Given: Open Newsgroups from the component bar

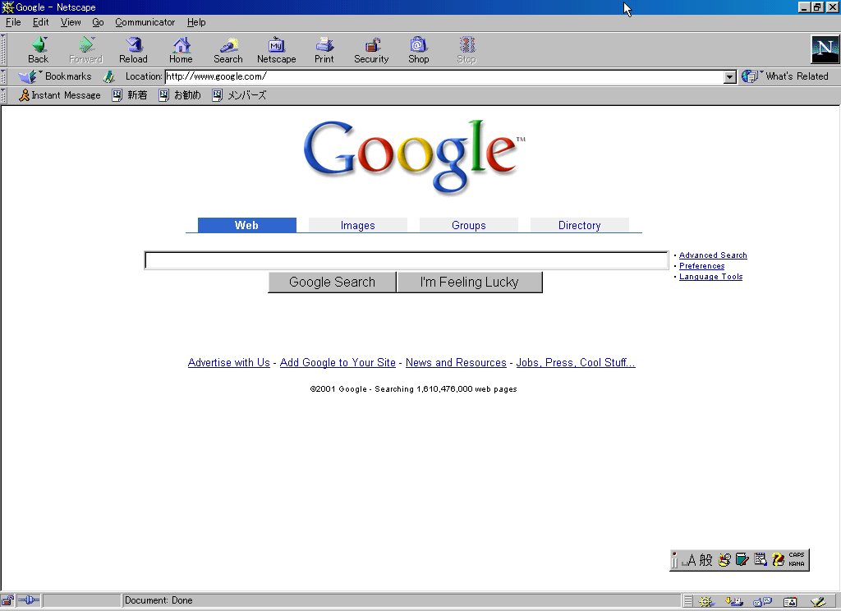Looking at the screenshot, I should coord(762,601).
